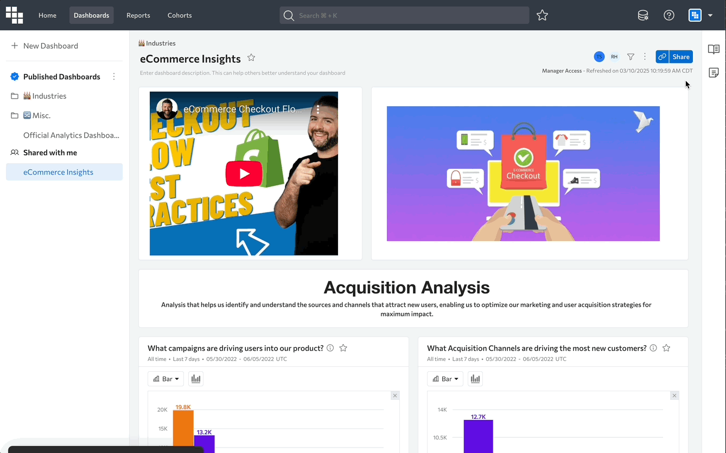Click the orange 19.8K bar
Viewport: 726px width, 453px height.
[x=183, y=431]
